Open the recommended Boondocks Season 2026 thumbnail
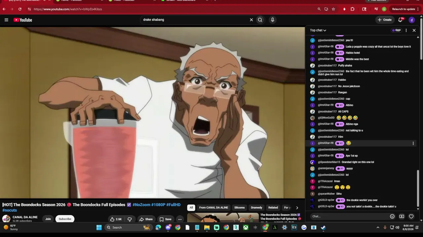The image size is (423, 237). 223,218
